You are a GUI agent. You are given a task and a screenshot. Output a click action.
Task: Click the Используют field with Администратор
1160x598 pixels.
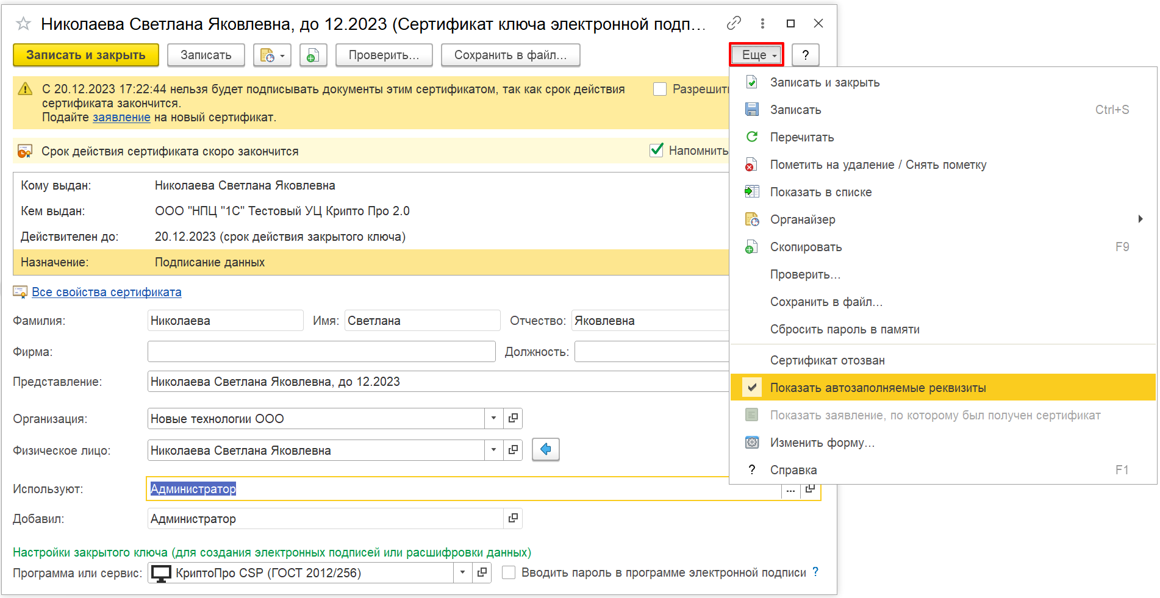point(464,489)
